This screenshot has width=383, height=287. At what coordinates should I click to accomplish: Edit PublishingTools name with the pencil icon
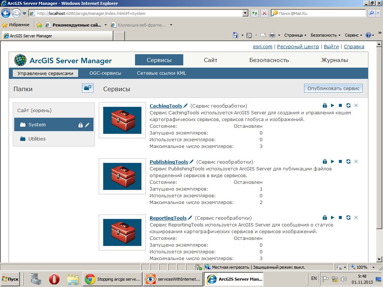(191, 161)
